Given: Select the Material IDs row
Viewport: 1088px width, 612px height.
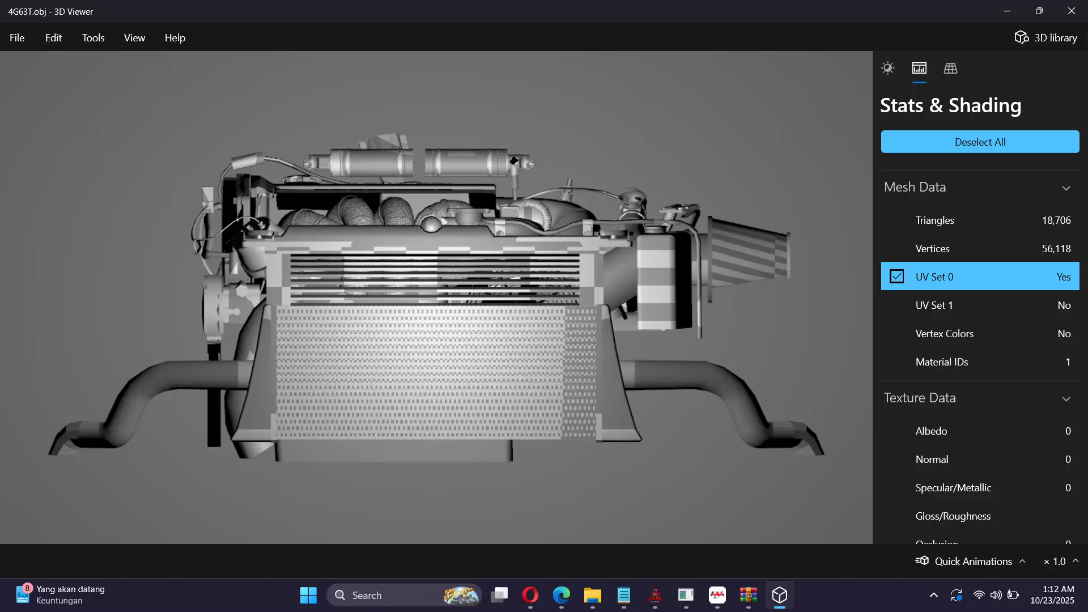Looking at the screenshot, I should tap(980, 362).
